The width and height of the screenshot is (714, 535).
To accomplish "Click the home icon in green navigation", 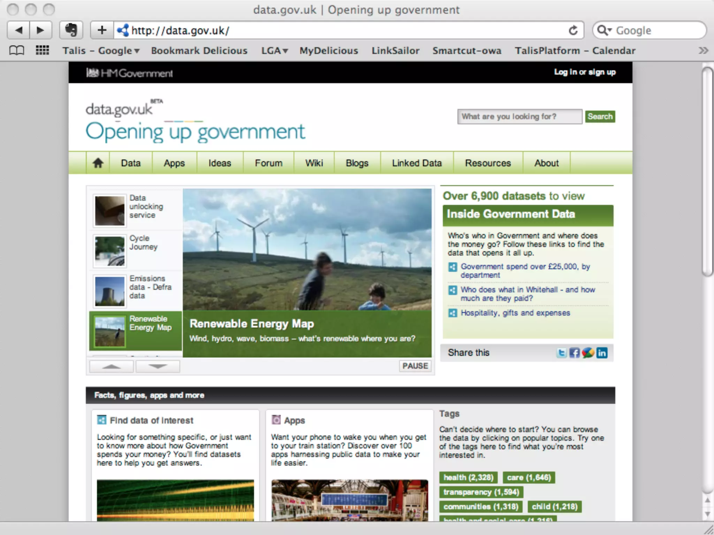I will (x=98, y=163).
